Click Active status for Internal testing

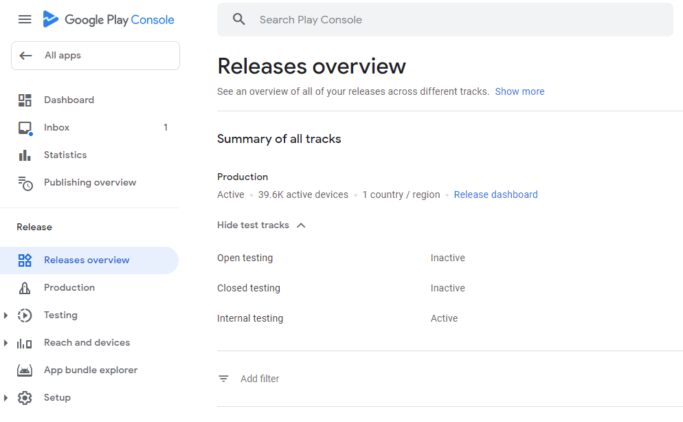[x=445, y=318]
